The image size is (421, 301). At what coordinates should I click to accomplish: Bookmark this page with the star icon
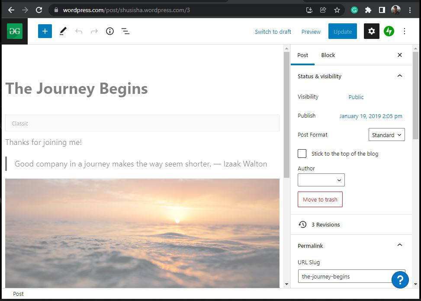pos(337,10)
